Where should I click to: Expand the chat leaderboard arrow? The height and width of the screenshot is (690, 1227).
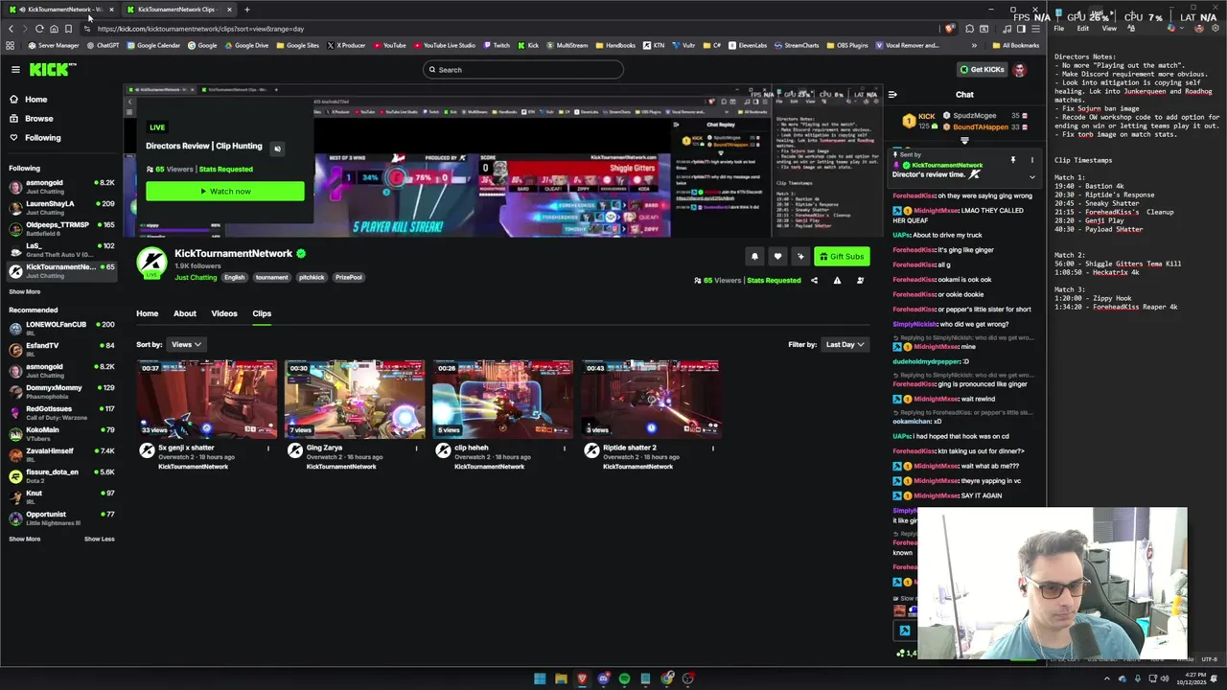coord(964,141)
